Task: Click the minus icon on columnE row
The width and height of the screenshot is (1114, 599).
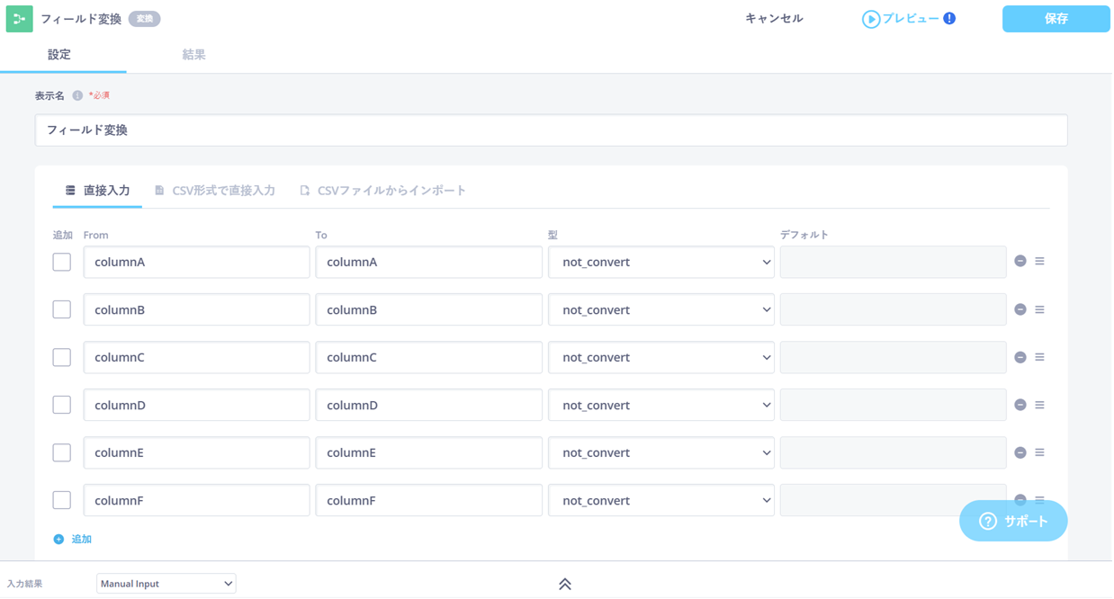Action: (1020, 452)
